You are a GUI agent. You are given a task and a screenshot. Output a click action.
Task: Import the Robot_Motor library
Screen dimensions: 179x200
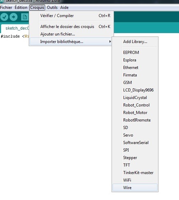coord(135,113)
